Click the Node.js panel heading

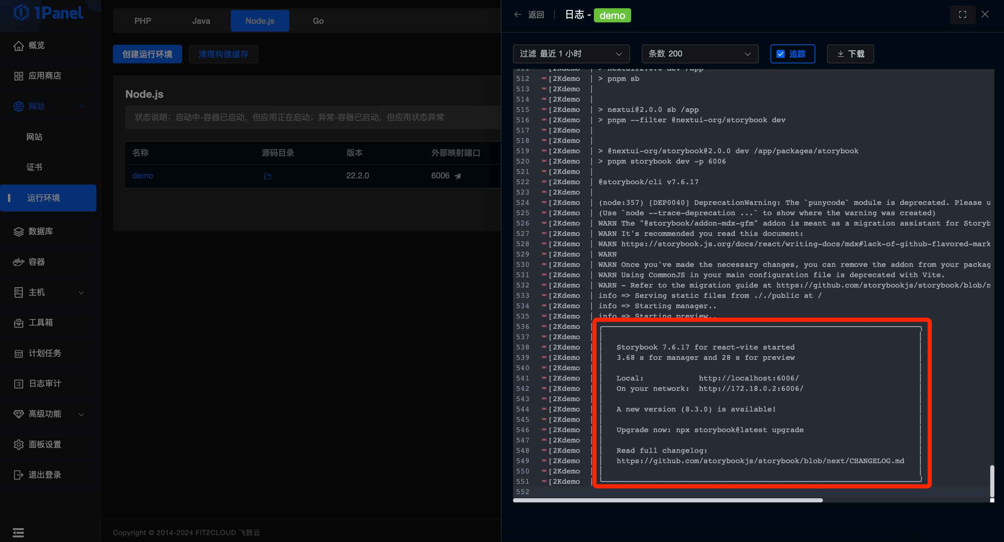[144, 94]
